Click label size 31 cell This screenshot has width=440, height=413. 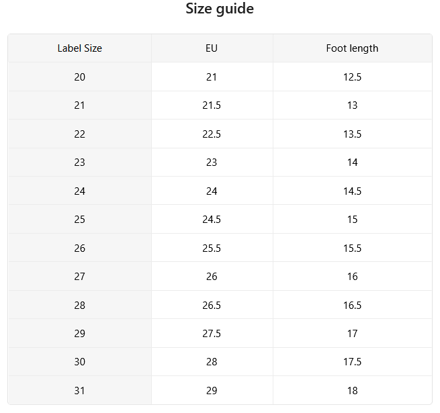coord(80,390)
